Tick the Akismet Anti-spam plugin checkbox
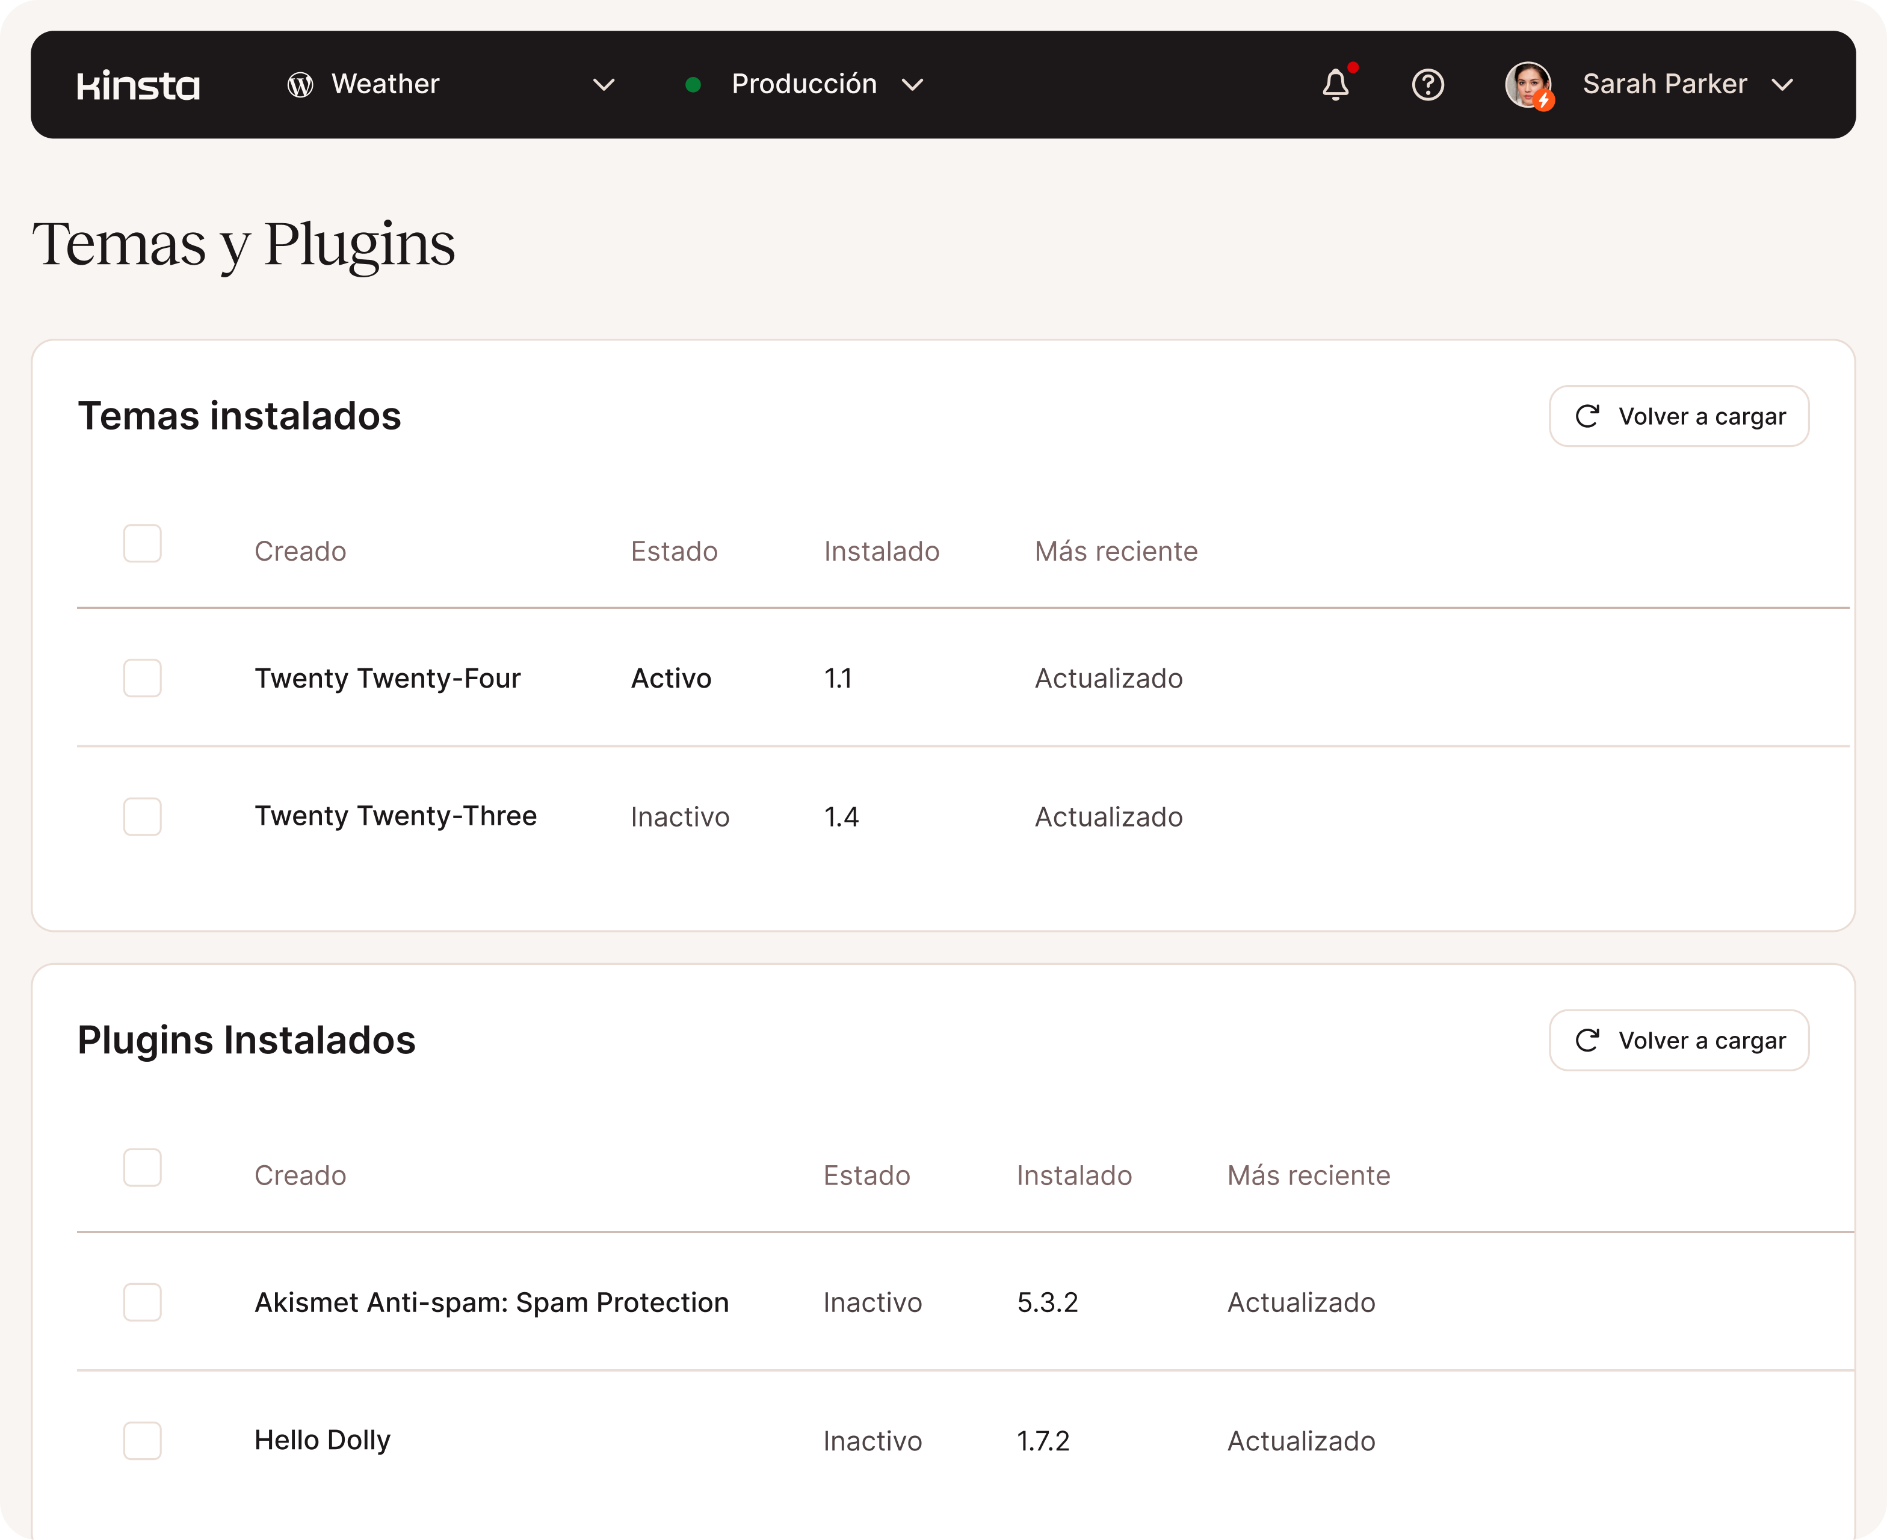Viewport: 1887px width, 1540px height. tap(143, 1301)
